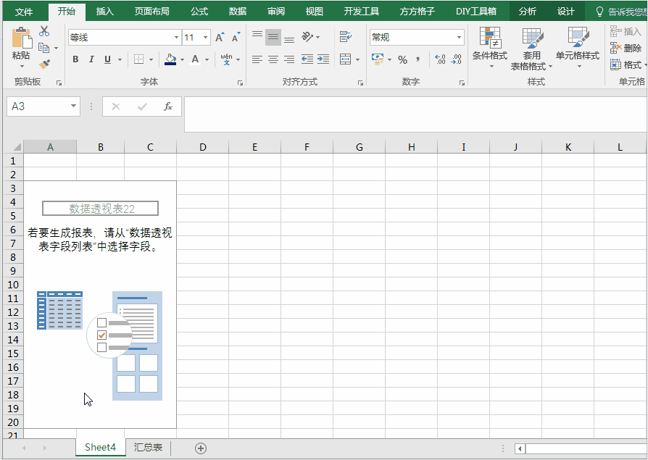Expand the fill color dropdown arrow
Viewport: 648px width, 460px height.
pos(182,60)
